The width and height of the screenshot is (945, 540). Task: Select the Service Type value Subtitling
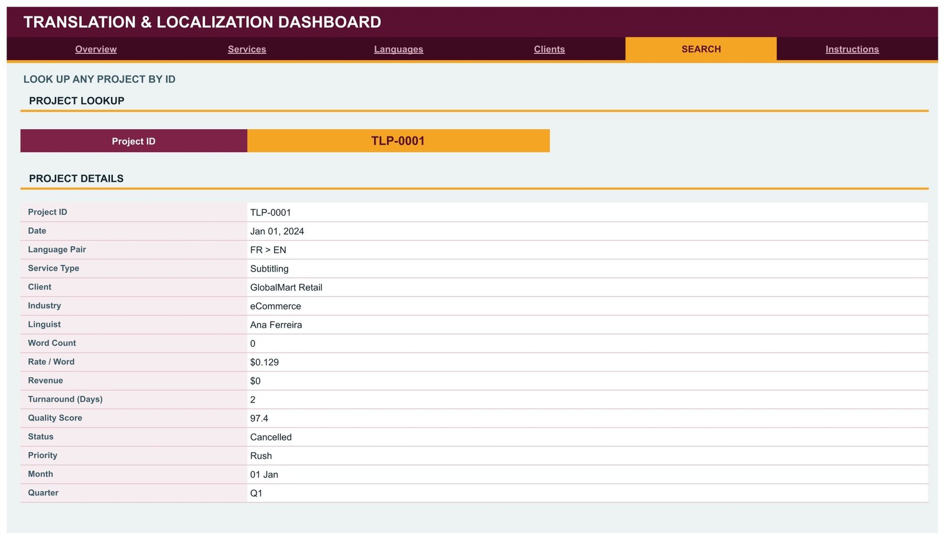click(269, 269)
